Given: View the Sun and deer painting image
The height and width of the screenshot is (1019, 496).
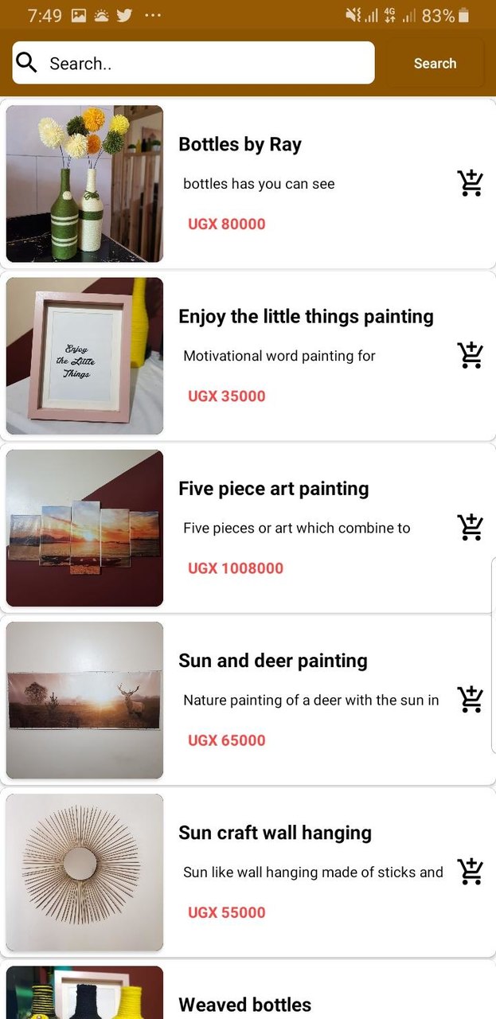Looking at the screenshot, I should (84, 700).
